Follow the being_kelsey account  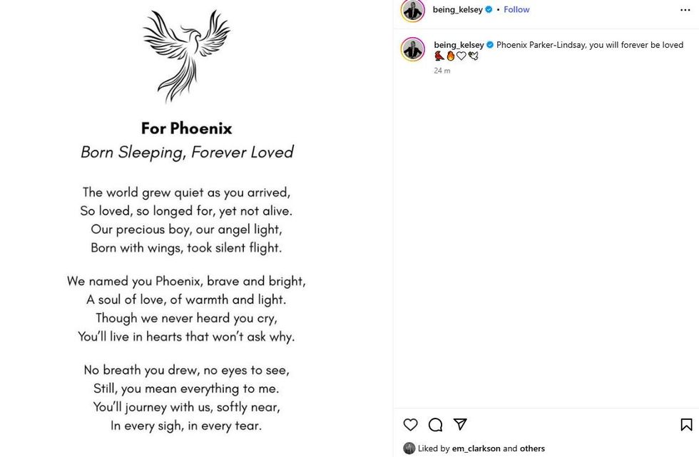click(516, 10)
